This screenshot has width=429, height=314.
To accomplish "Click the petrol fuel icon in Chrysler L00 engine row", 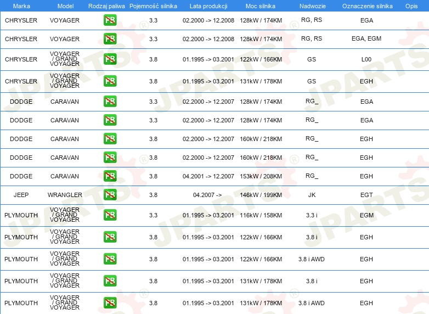I will click(110, 59).
